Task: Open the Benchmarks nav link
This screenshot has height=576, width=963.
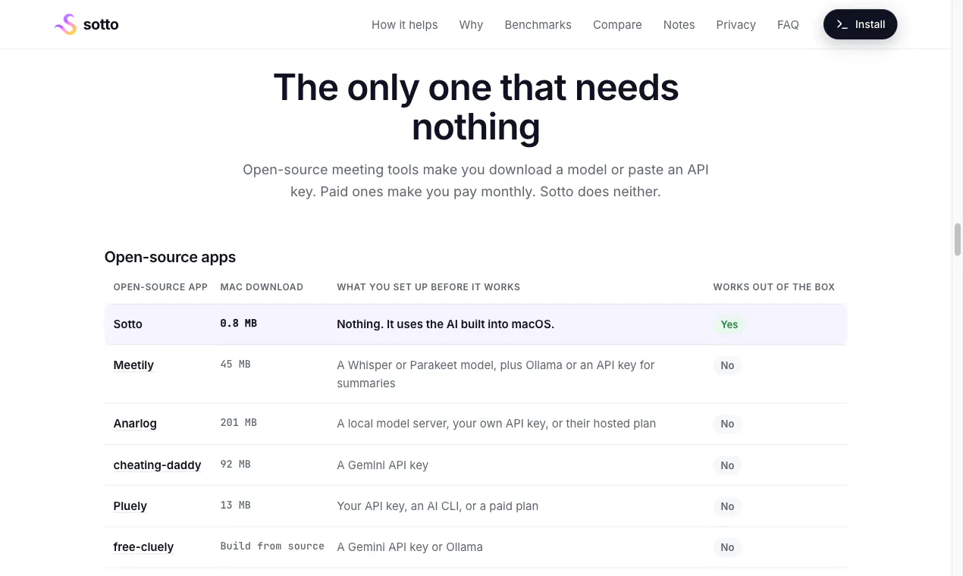Action: [x=538, y=24]
